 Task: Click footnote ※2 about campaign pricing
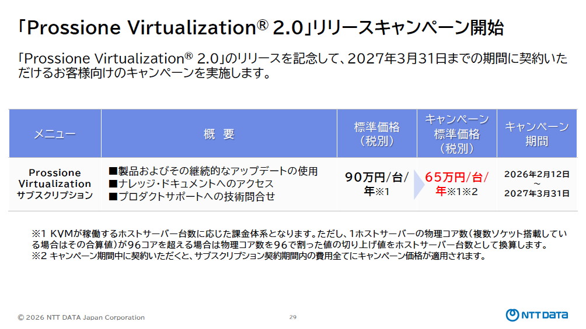pos(259,256)
